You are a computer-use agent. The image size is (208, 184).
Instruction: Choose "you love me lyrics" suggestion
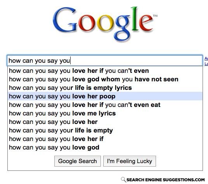pos(105,113)
